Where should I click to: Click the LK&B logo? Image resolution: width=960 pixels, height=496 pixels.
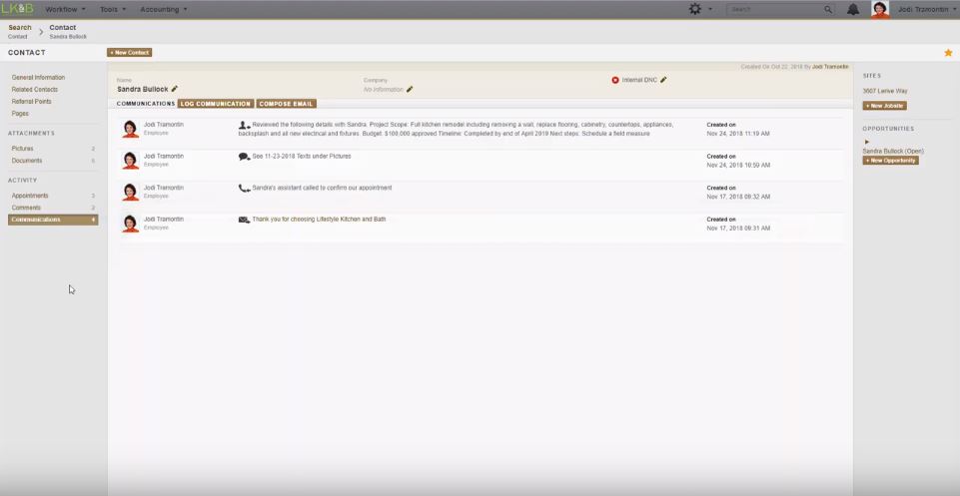pyautogui.click(x=17, y=9)
